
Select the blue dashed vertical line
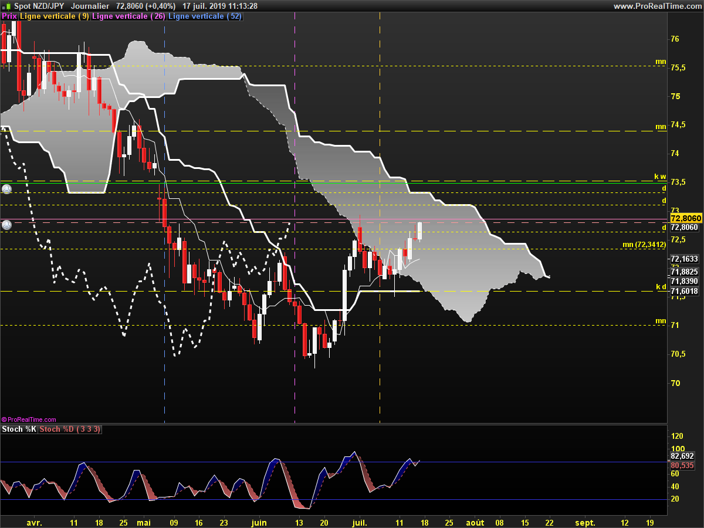tap(164, 217)
